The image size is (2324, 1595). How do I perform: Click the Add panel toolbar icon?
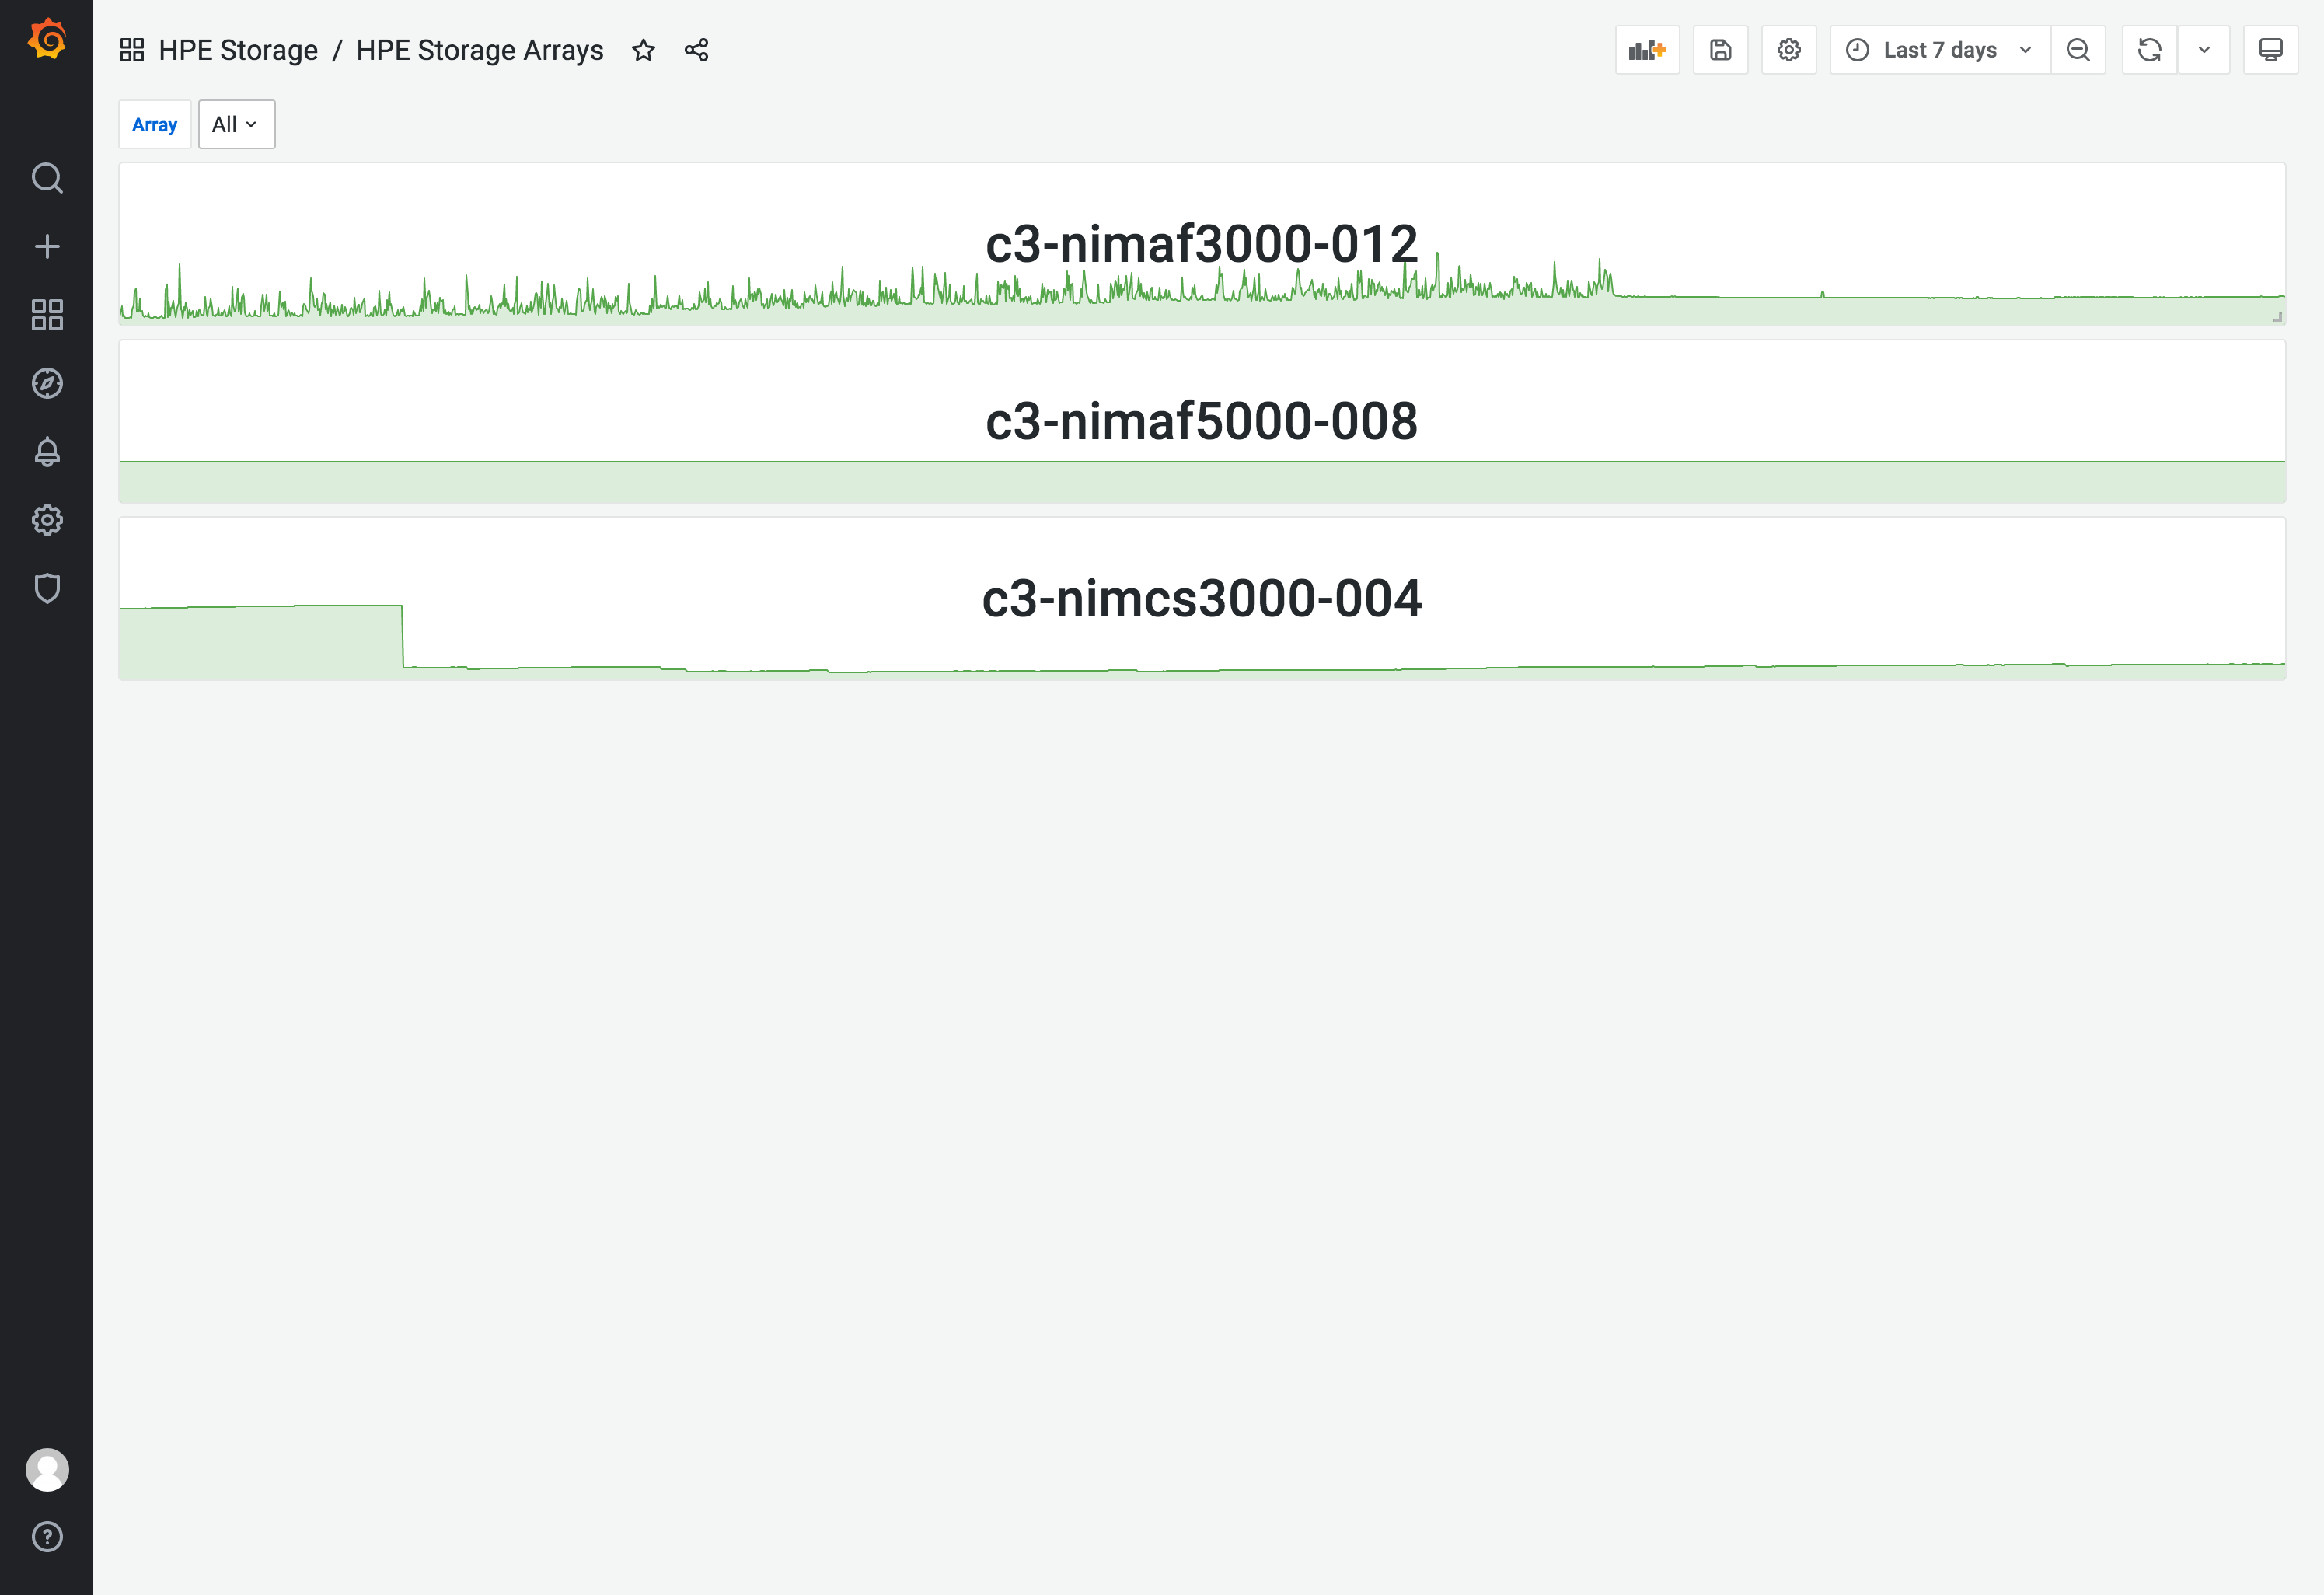click(1646, 50)
